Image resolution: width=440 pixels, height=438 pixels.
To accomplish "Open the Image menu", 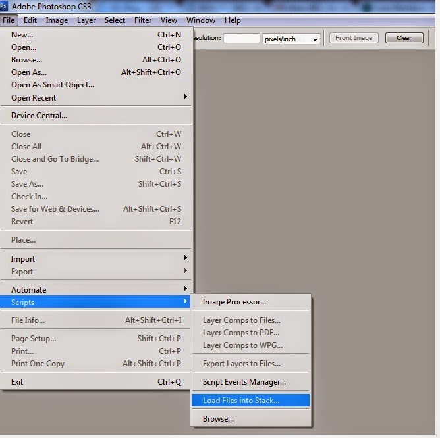I will [x=57, y=20].
